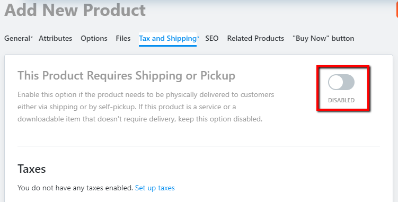Click the asterisk beside Tax and Shipping tab

point(198,37)
